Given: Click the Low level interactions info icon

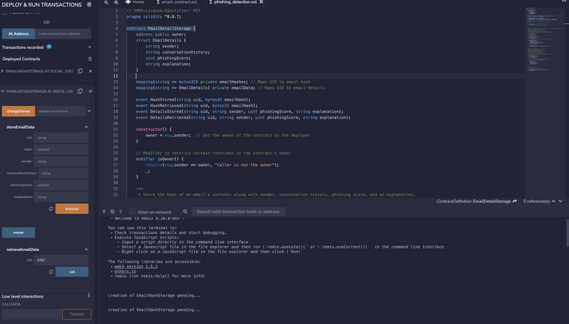Looking at the screenshot, I should pos(89,296).
